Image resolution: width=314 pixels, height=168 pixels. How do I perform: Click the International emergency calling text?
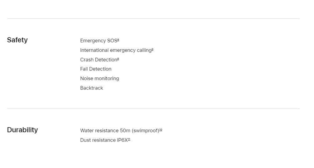pyautogui.click(x=116, y=50)
